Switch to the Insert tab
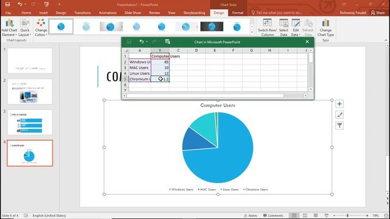 43,13
